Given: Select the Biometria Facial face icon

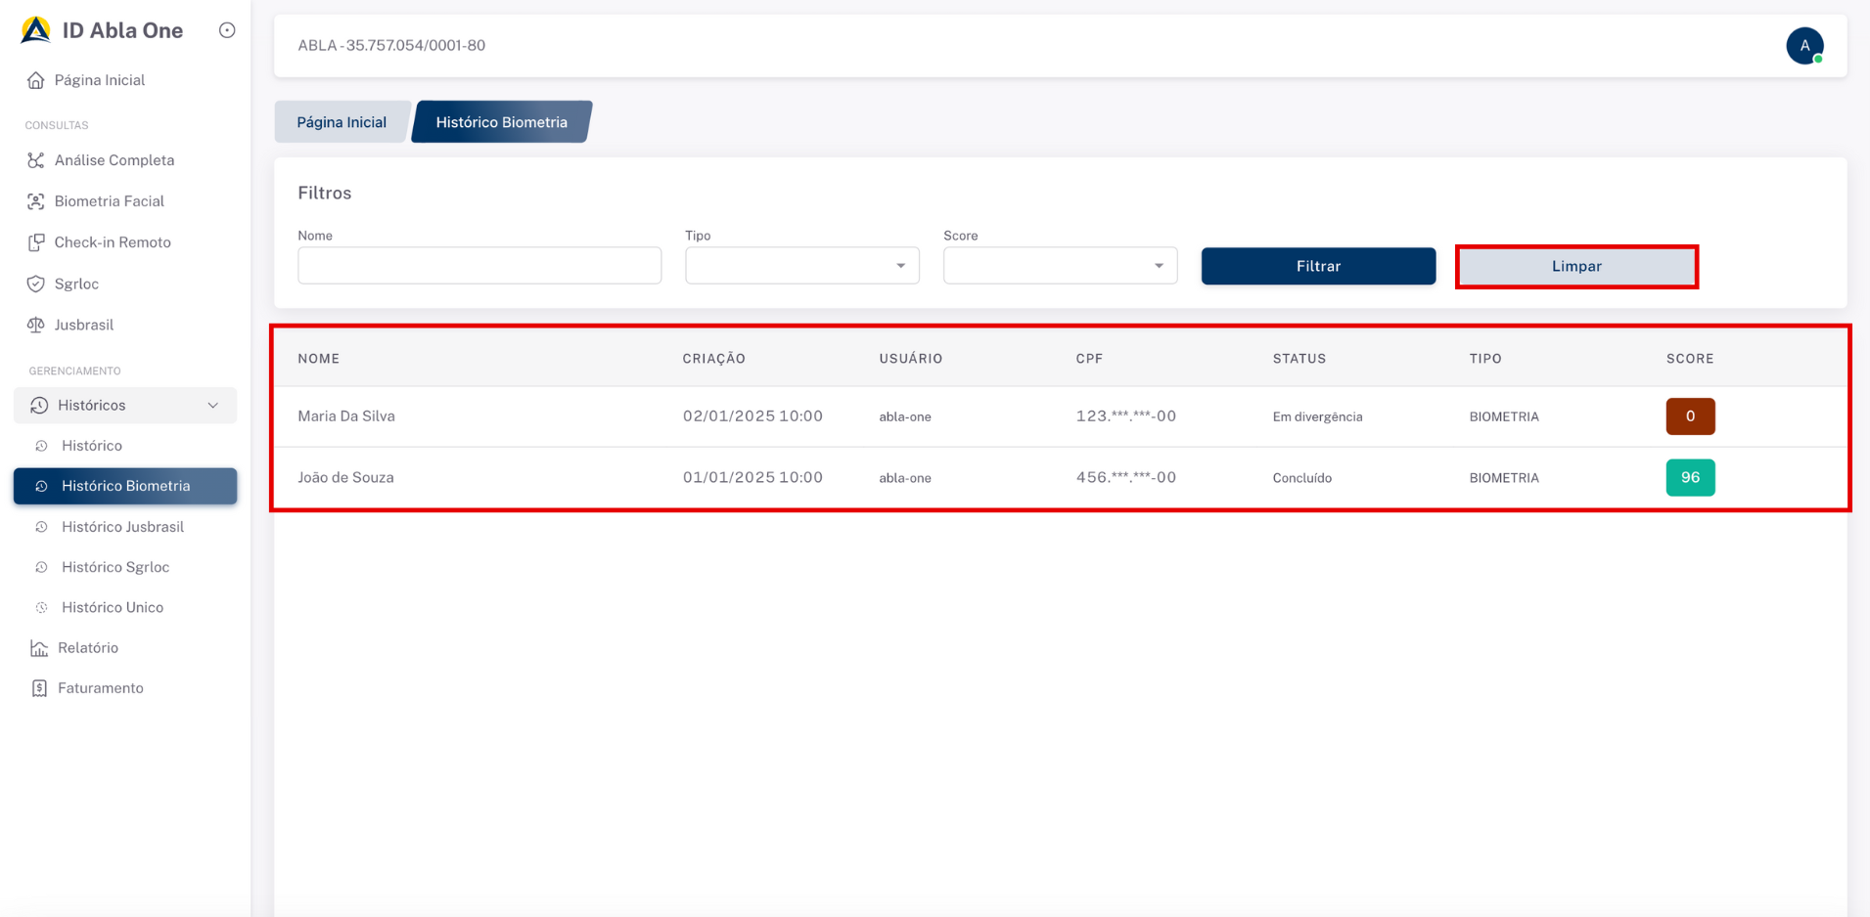Looking at the screenshot, I should (36, 201).
